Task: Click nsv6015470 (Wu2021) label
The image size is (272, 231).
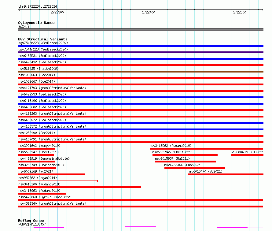Action: click(205, 171)
